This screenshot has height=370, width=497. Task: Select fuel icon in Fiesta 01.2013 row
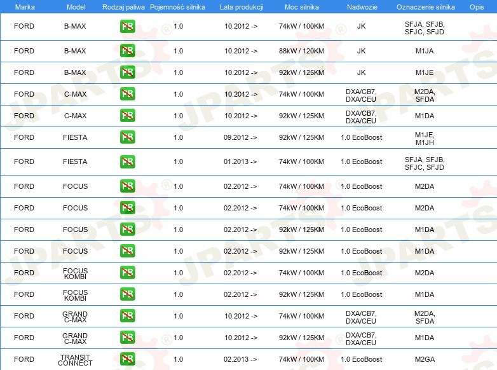(x=127, y=161)
